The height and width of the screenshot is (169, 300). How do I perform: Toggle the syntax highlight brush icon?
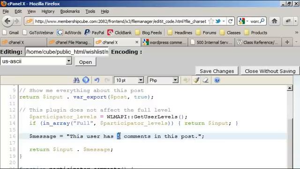pyautogui.click(x=196, y=80)
